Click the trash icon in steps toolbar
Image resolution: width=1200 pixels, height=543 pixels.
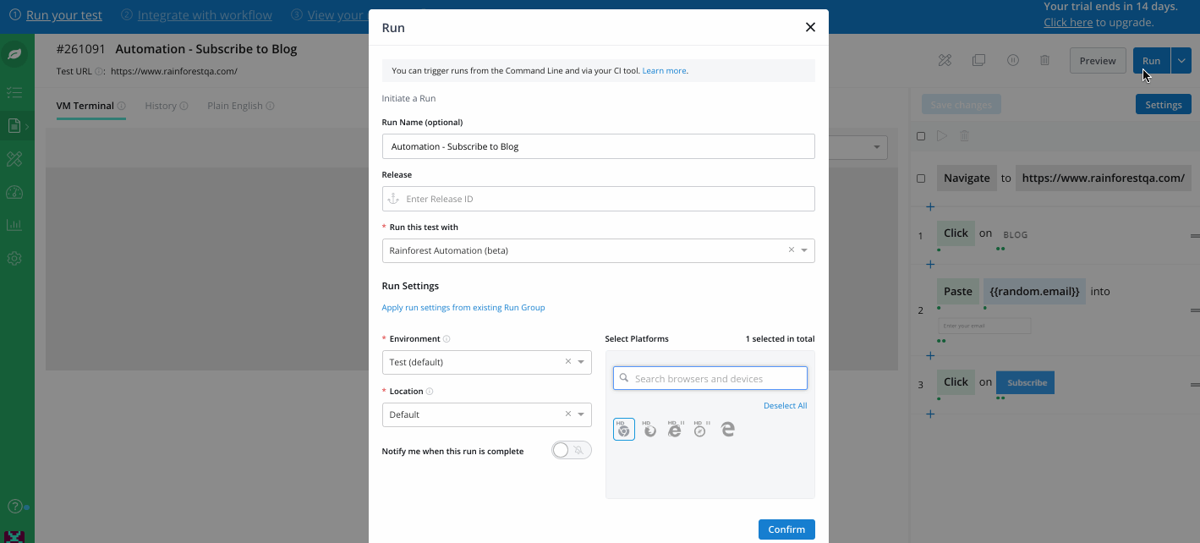[x=964, y=136]
